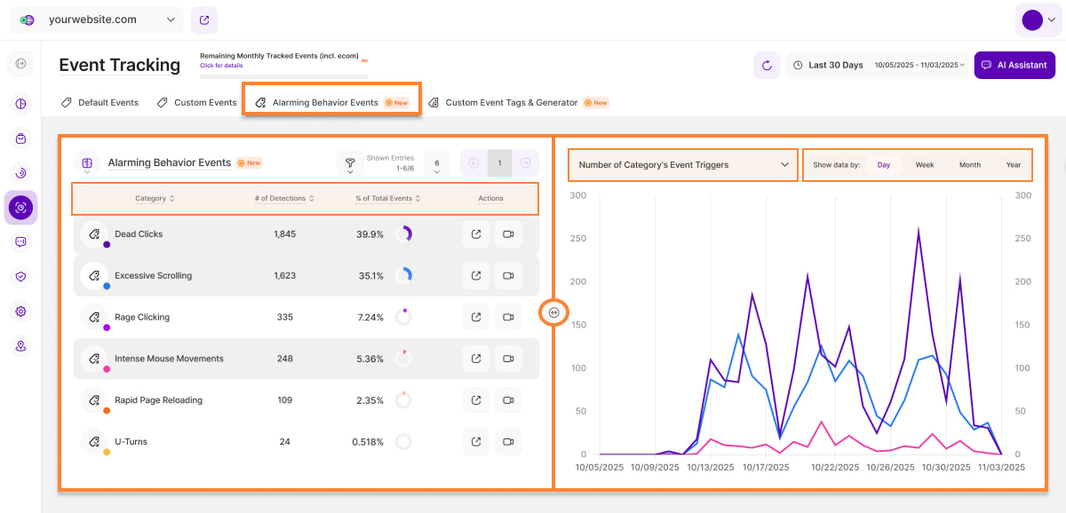Open external details for Excessive Scrolling

(x=476, y=276)
